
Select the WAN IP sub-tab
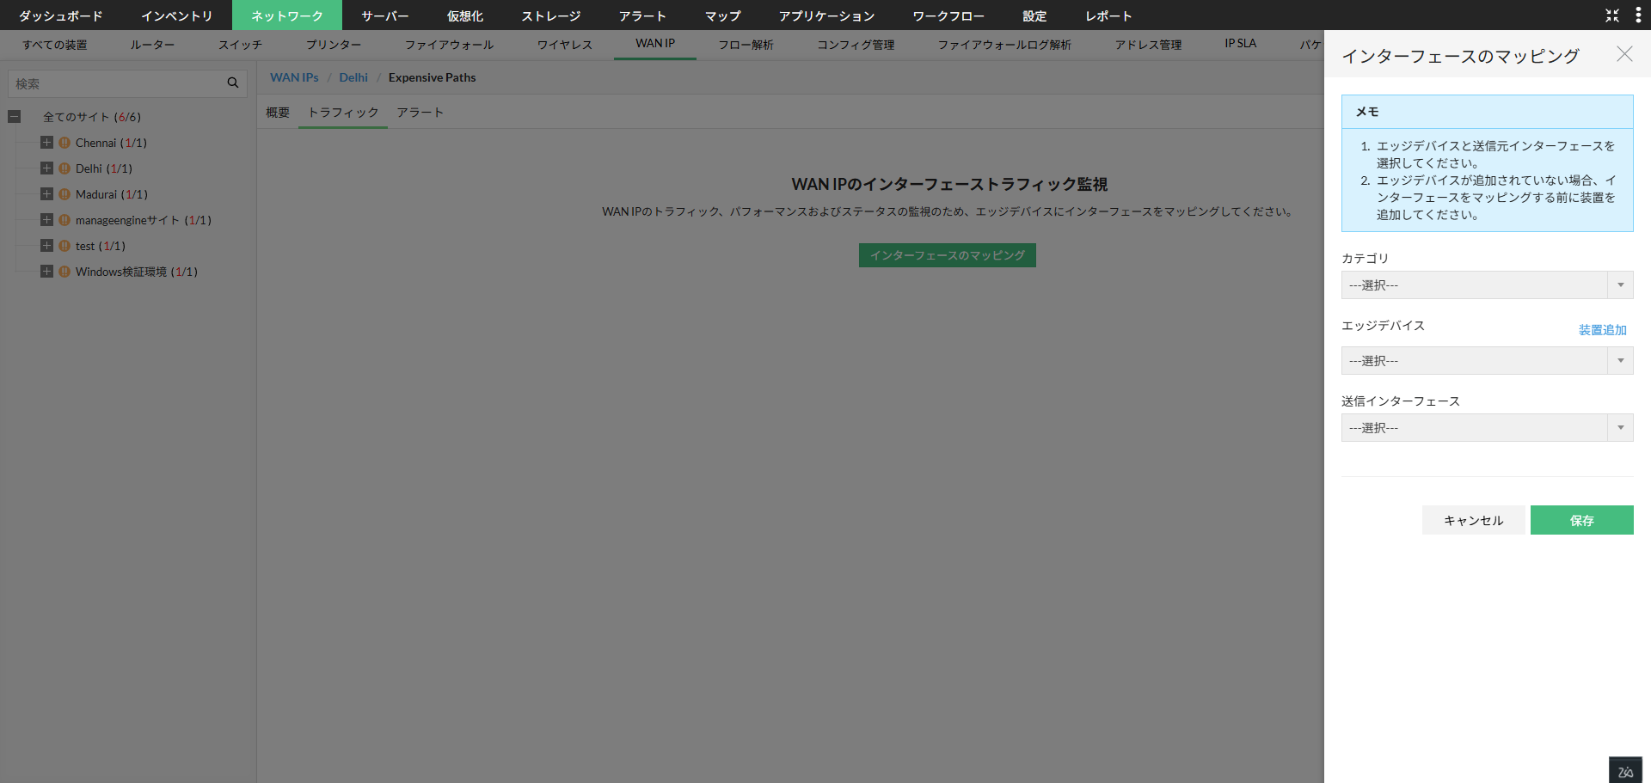pos(655,44)
